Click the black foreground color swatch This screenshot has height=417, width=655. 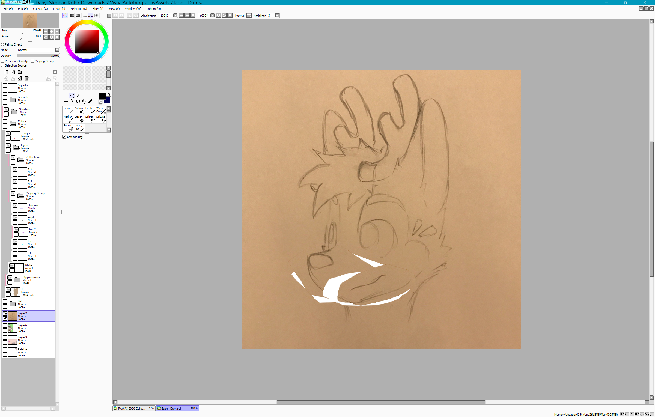[102, 96]
